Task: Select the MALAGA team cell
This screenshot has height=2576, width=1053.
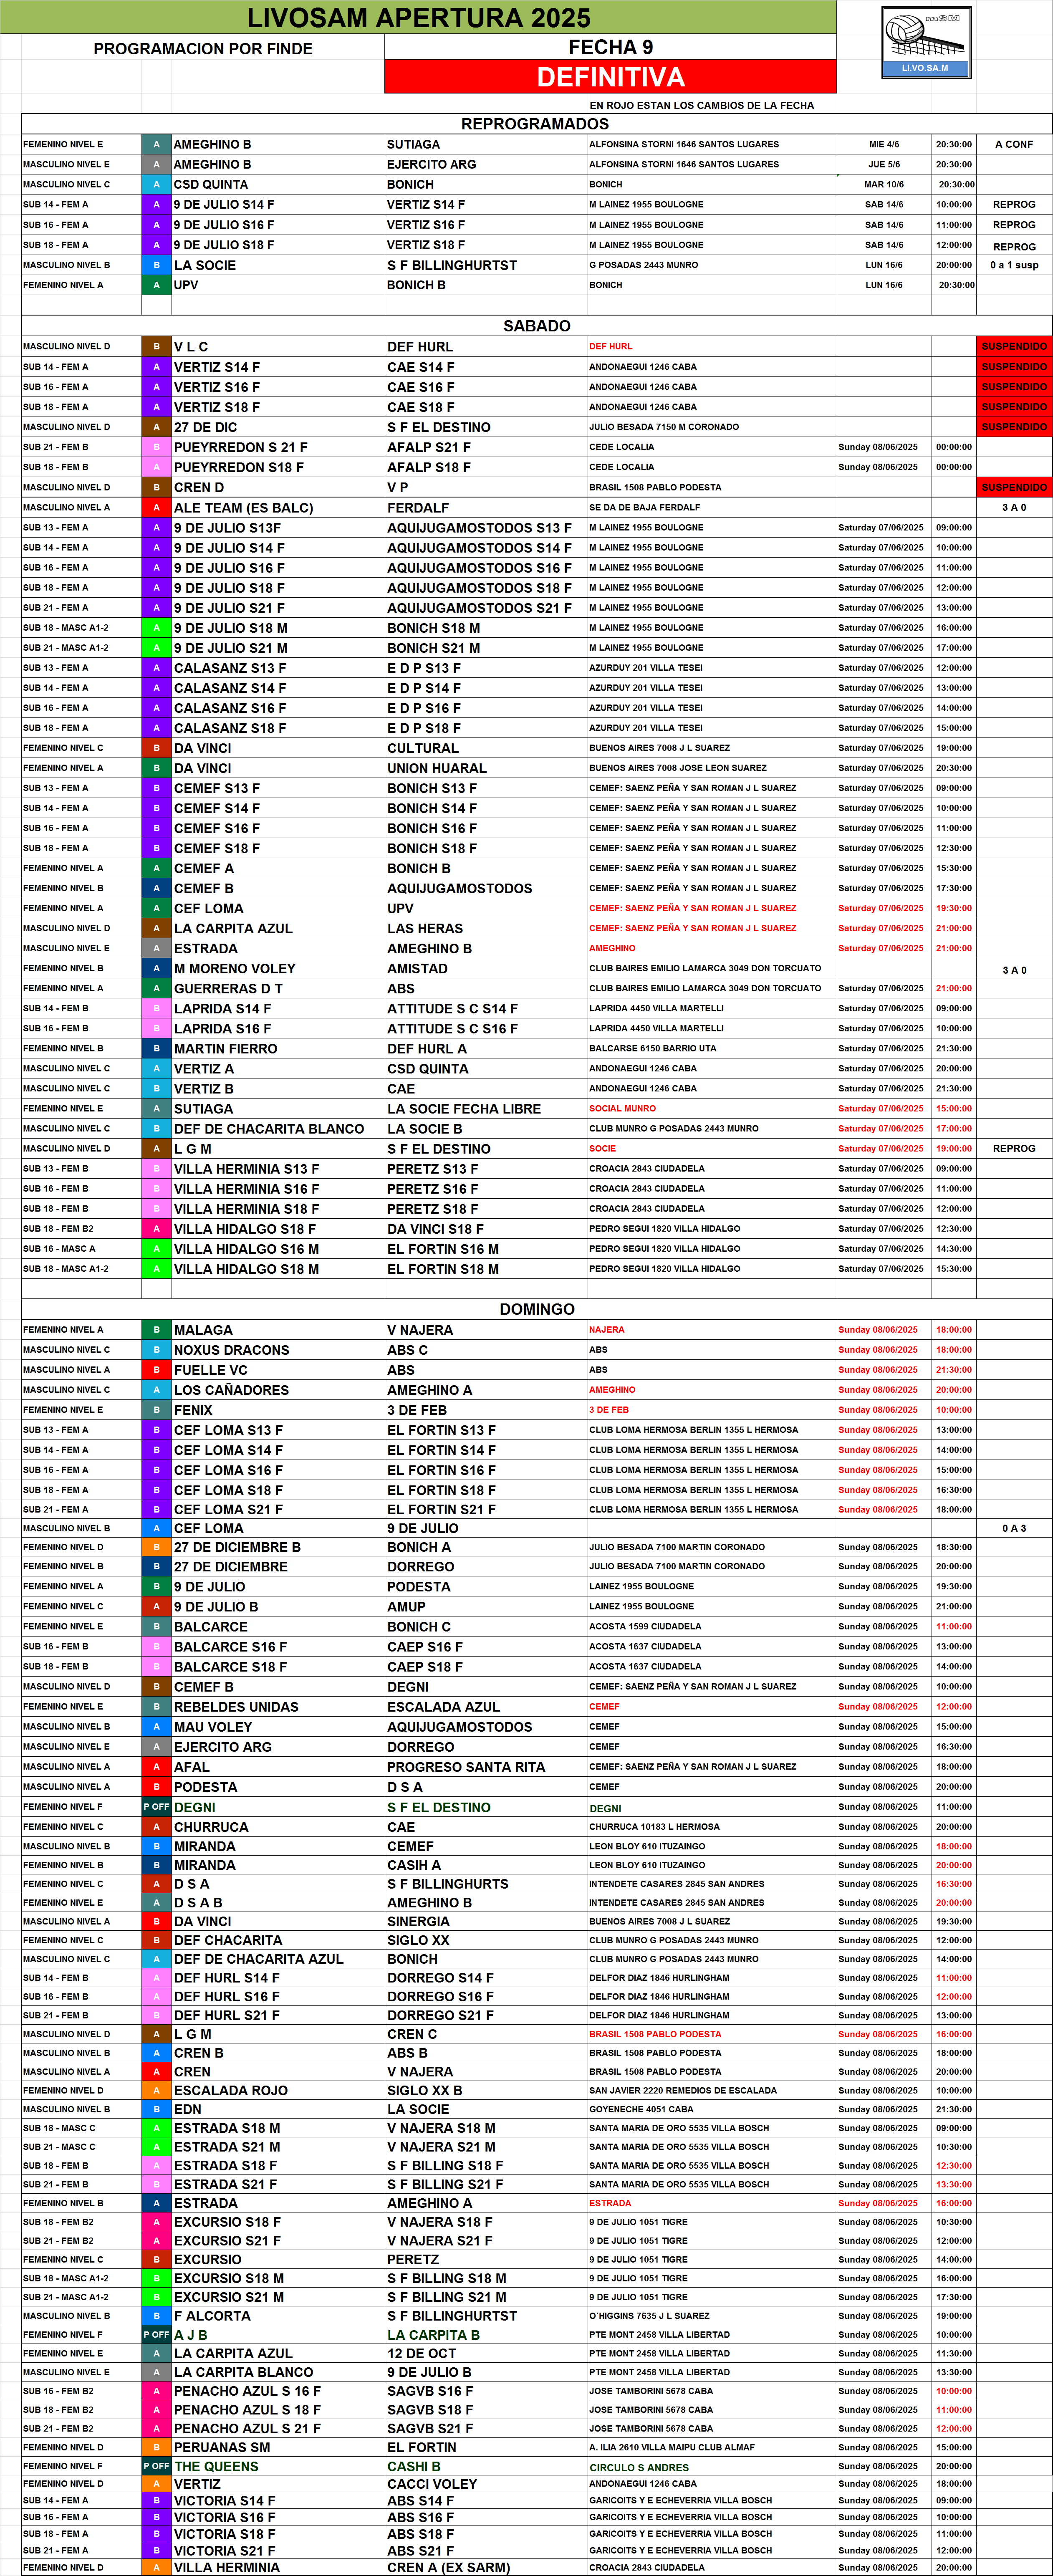Action: click(278, 1330)
